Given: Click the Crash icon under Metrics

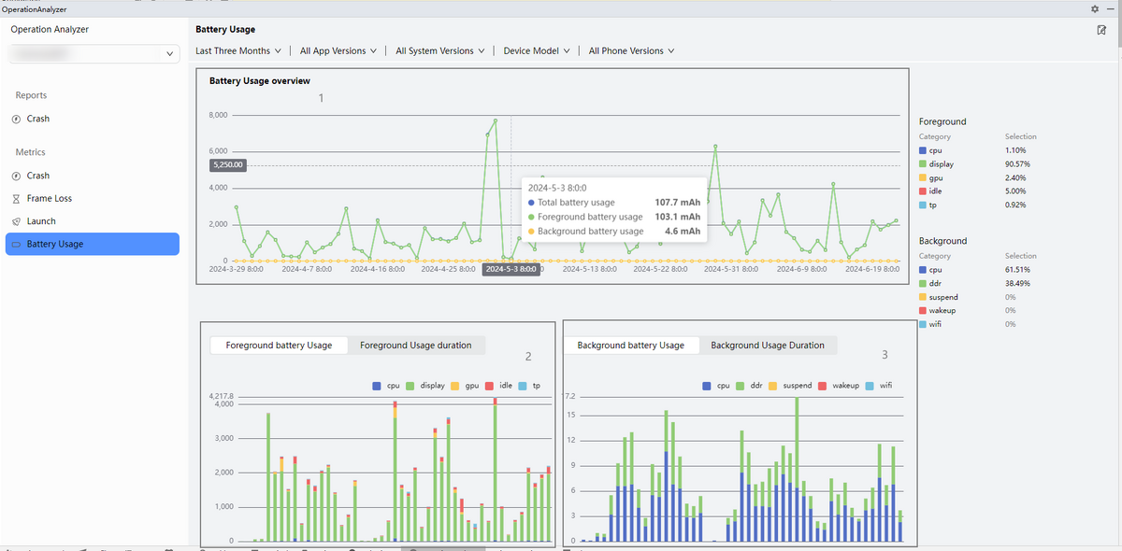Looking at the screenshot, I should pos(16,176).
